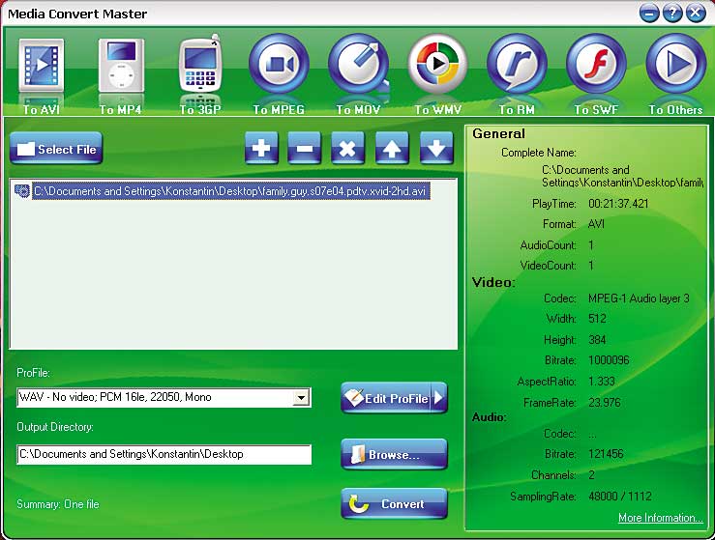Click the FrameRate value 23.976
This screenshot has height=540, width=715.
coord(604,403)
